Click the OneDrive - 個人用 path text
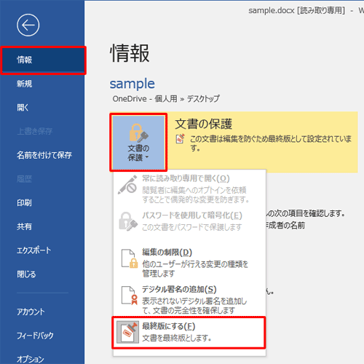The width and height of the screenshot is (364, 364). 145,99
